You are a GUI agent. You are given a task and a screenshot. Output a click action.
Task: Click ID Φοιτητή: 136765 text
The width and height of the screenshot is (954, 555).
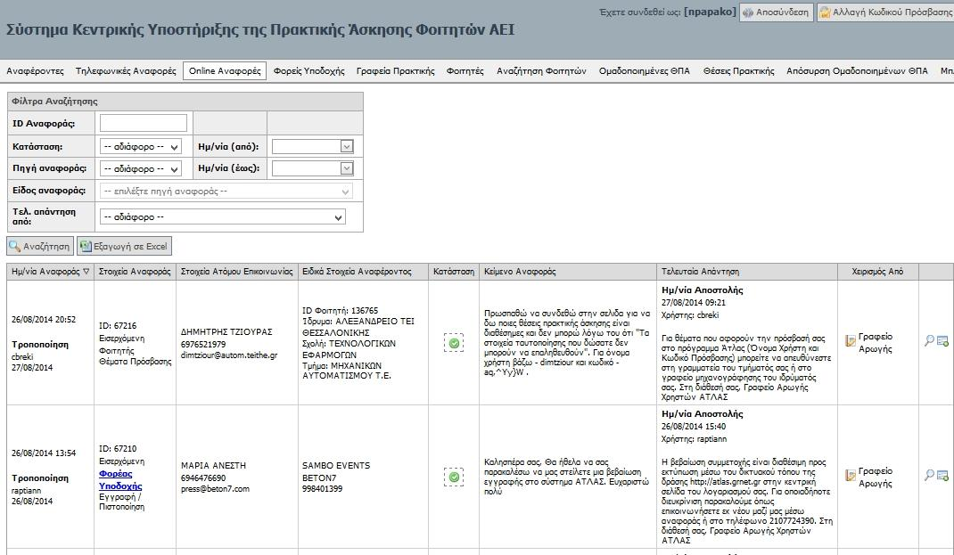(340, 311)
